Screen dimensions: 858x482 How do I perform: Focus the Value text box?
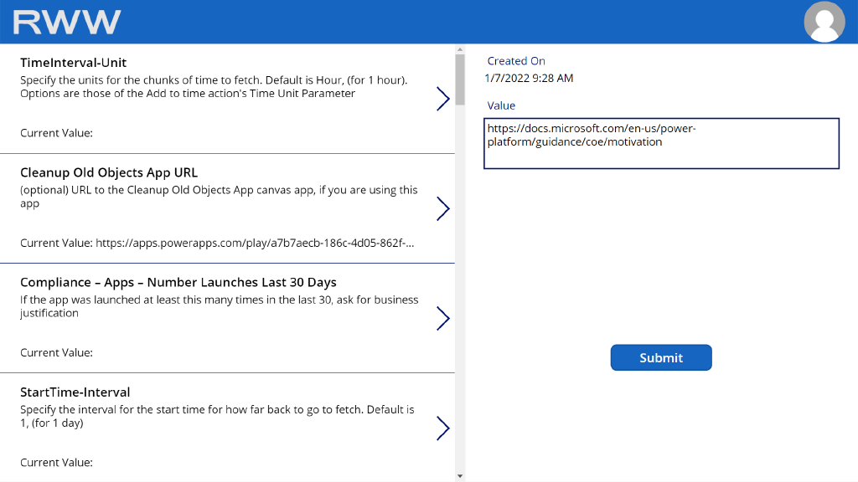point(661,143)
